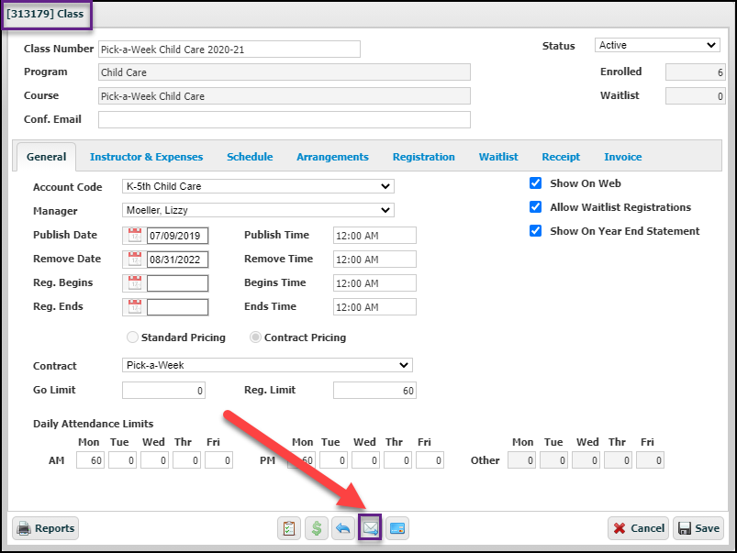Click the [313179] Class window title
Screen dimensions: 737x553
point(45,14)
